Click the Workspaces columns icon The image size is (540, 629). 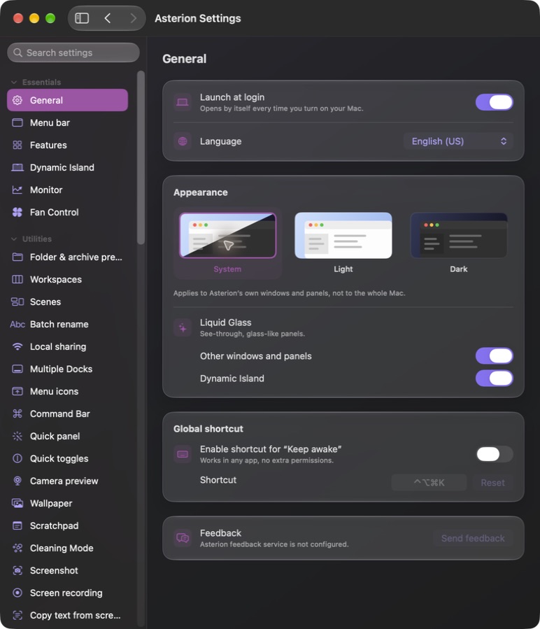coord(17,280)
